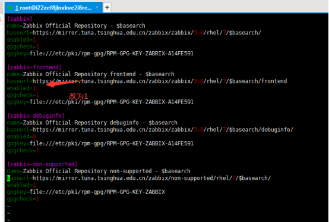The image size is (329, 222).
Task: Click the red 改为1 annotation text
Action: [x=78, y=96]
